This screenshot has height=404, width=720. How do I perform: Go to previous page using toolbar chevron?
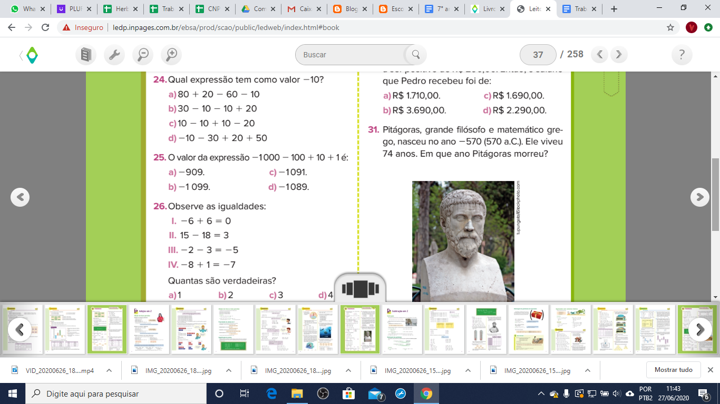(600, 55)
